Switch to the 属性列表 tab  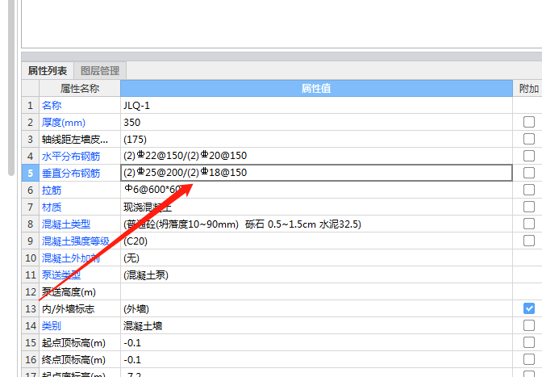pos(48,71)
